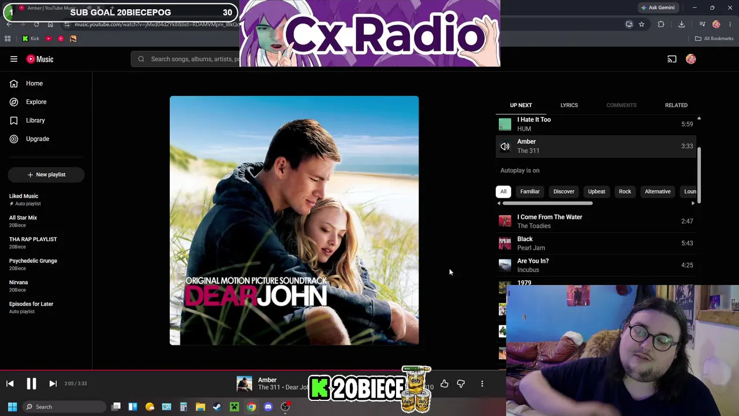Select the Familiar filter chip
739x416 pixels.
pyautogui.click(x=530, y=192)
